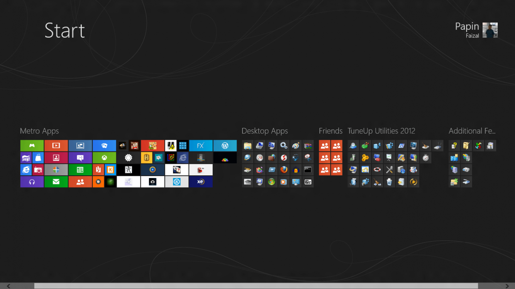Open Windows Media Player icon
This screenshot has height=289, width=515.
coord(284,182)
